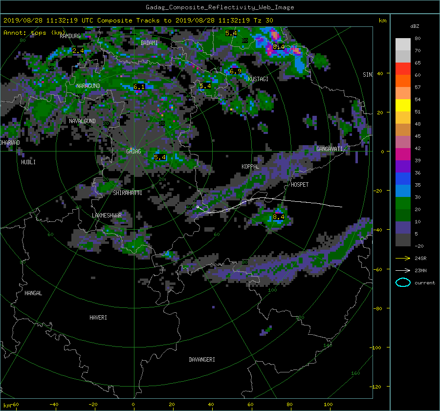440x411 pixels.
Task: Select the bright yellow swatch in dBZ legend
Action: [x=403, y=105]
